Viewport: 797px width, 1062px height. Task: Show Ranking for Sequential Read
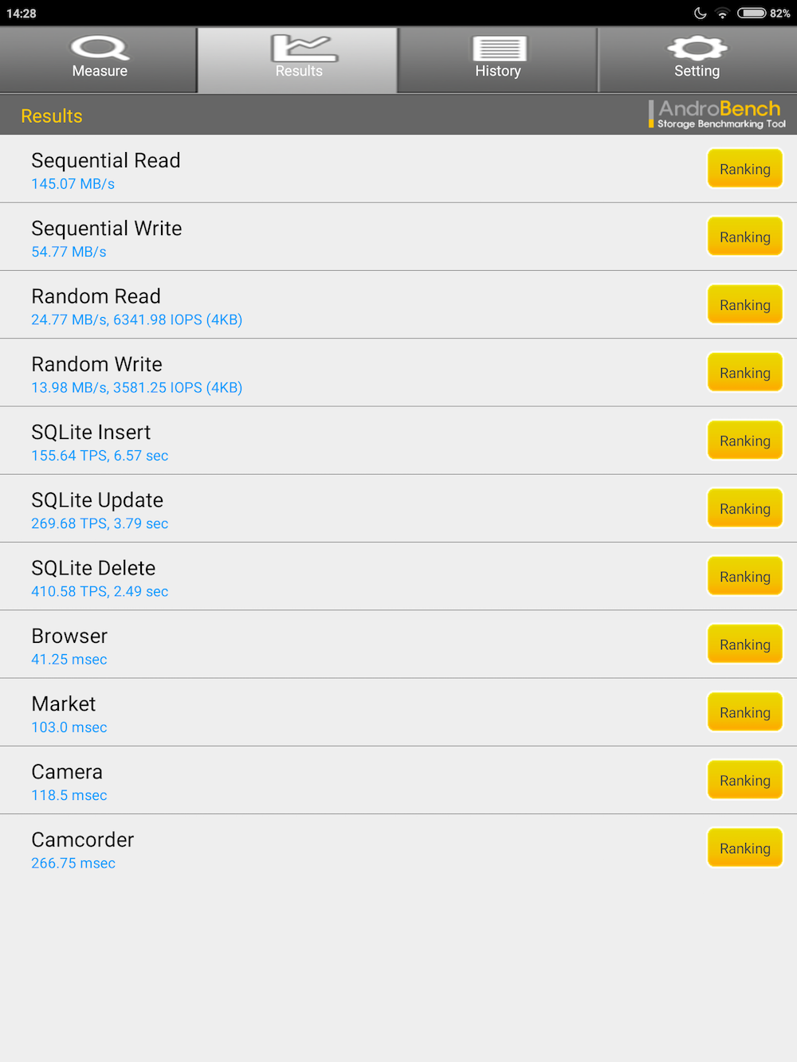click(745, 169)
